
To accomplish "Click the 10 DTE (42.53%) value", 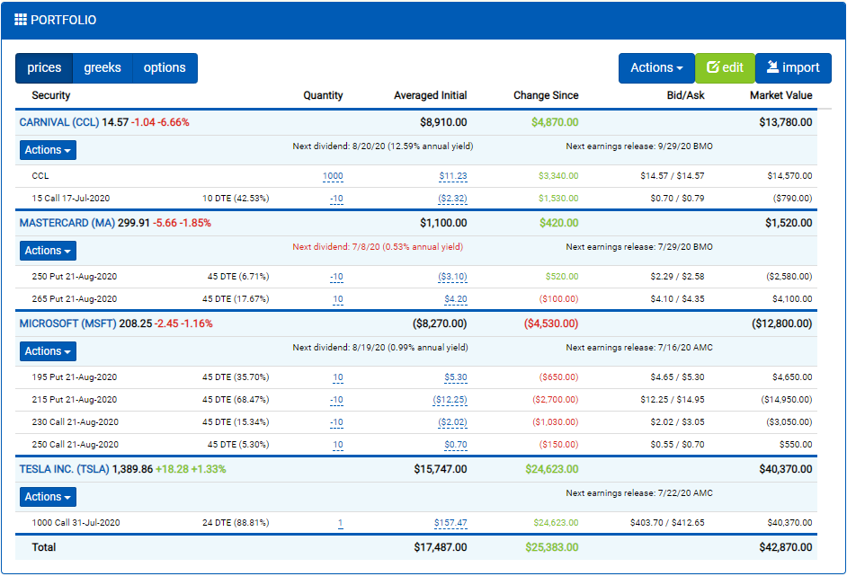I will pyautogui.click(x=236, y=198).
